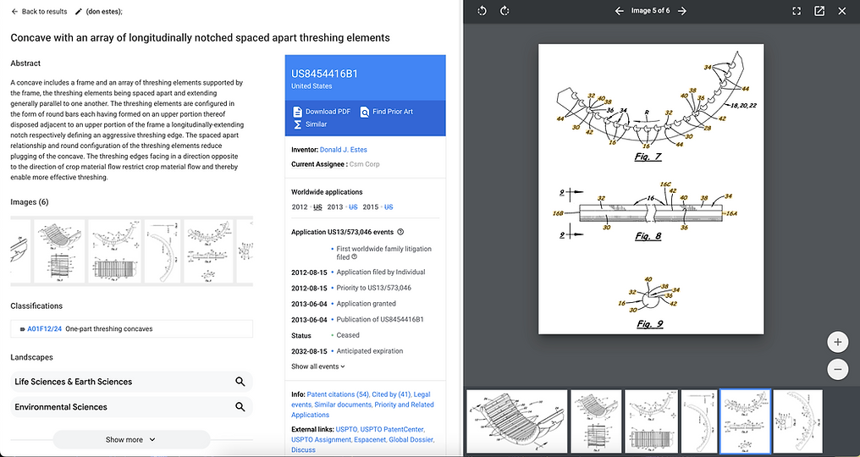Click the Back to results arrow
Viewport: 860px width, 457px height.
pyautogui.click(x=14, y=12)
